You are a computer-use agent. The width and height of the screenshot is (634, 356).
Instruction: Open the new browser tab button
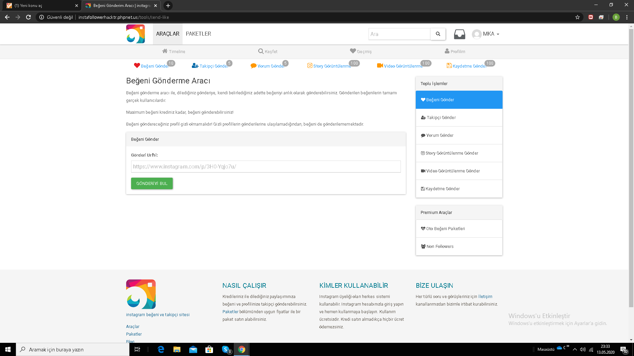point(168,6)
